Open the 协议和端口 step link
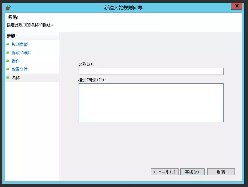 tap(22, 53)
